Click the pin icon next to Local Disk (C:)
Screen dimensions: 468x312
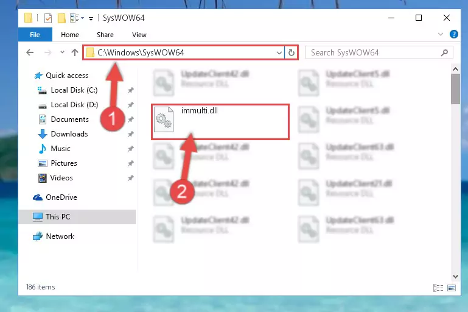click(130, 90)
